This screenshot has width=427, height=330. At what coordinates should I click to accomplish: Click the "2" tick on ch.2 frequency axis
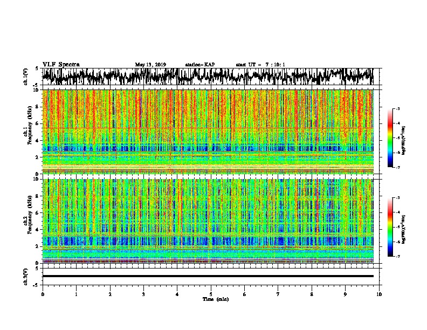point(38,246)
